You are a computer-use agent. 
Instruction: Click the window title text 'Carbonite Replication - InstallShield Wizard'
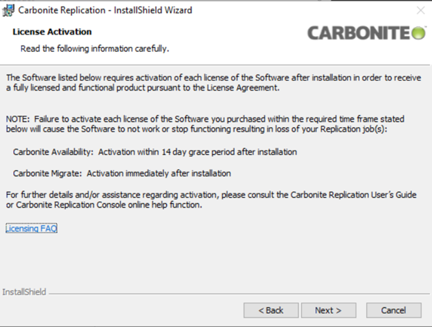[104, 10]
